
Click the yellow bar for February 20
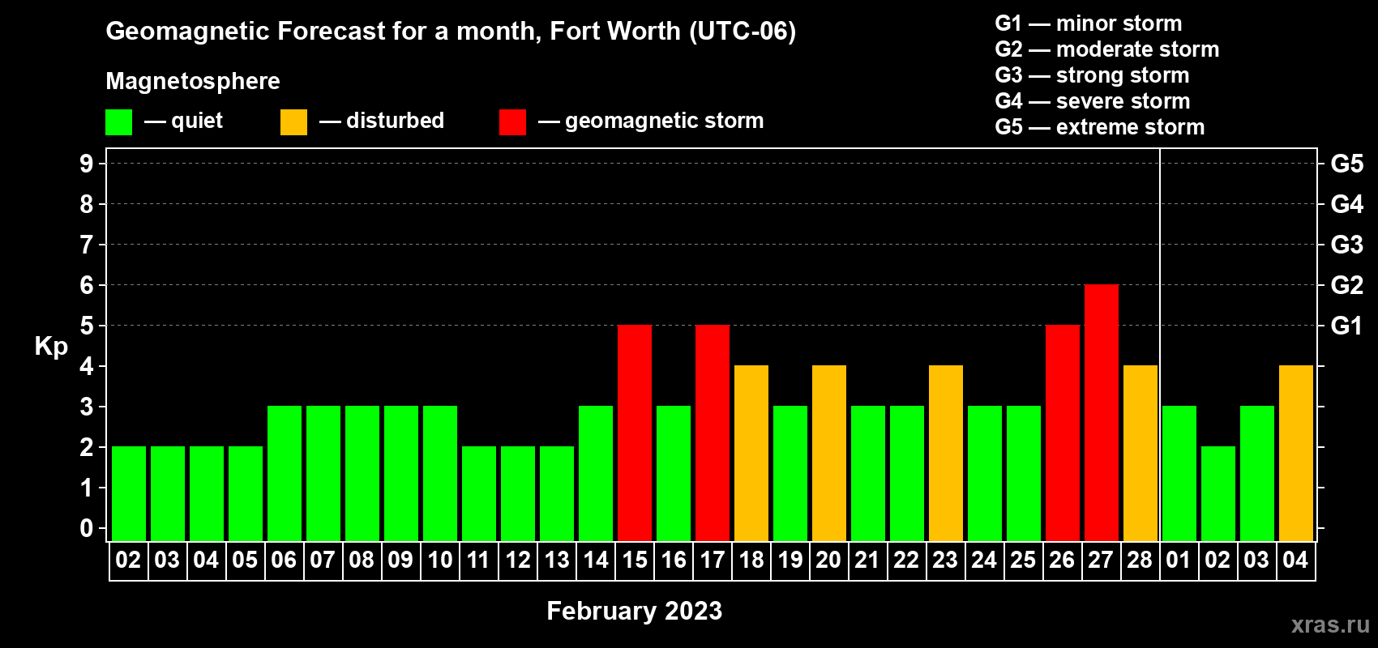828,453
